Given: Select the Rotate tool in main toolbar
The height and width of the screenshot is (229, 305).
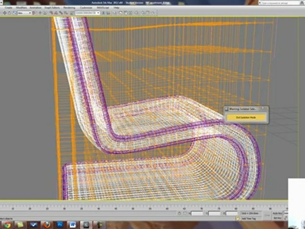Looking at the screenshot, I should point(10,13).
